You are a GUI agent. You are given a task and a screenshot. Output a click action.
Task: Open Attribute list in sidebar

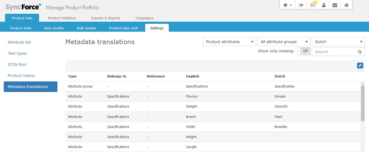(19, 42)
